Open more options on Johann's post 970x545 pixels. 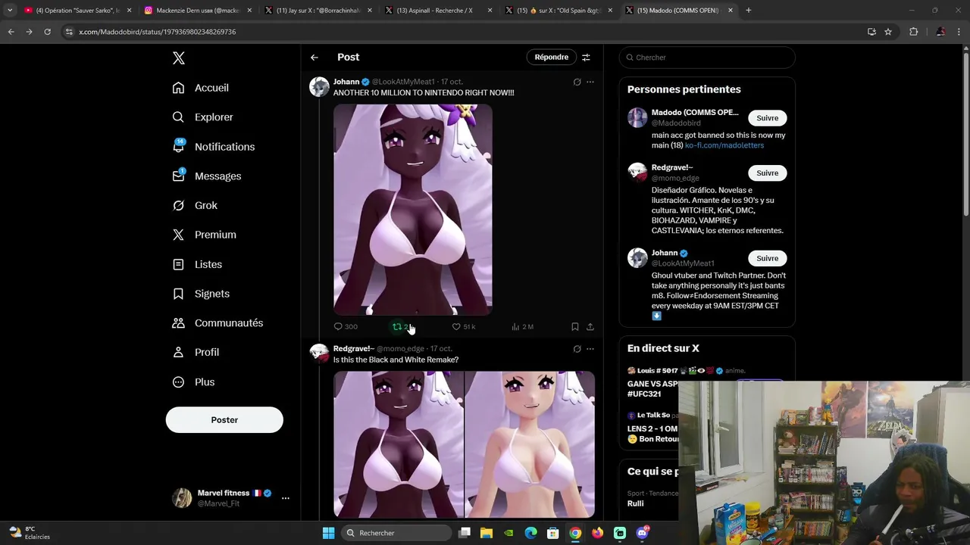click(x=590, y=82)
